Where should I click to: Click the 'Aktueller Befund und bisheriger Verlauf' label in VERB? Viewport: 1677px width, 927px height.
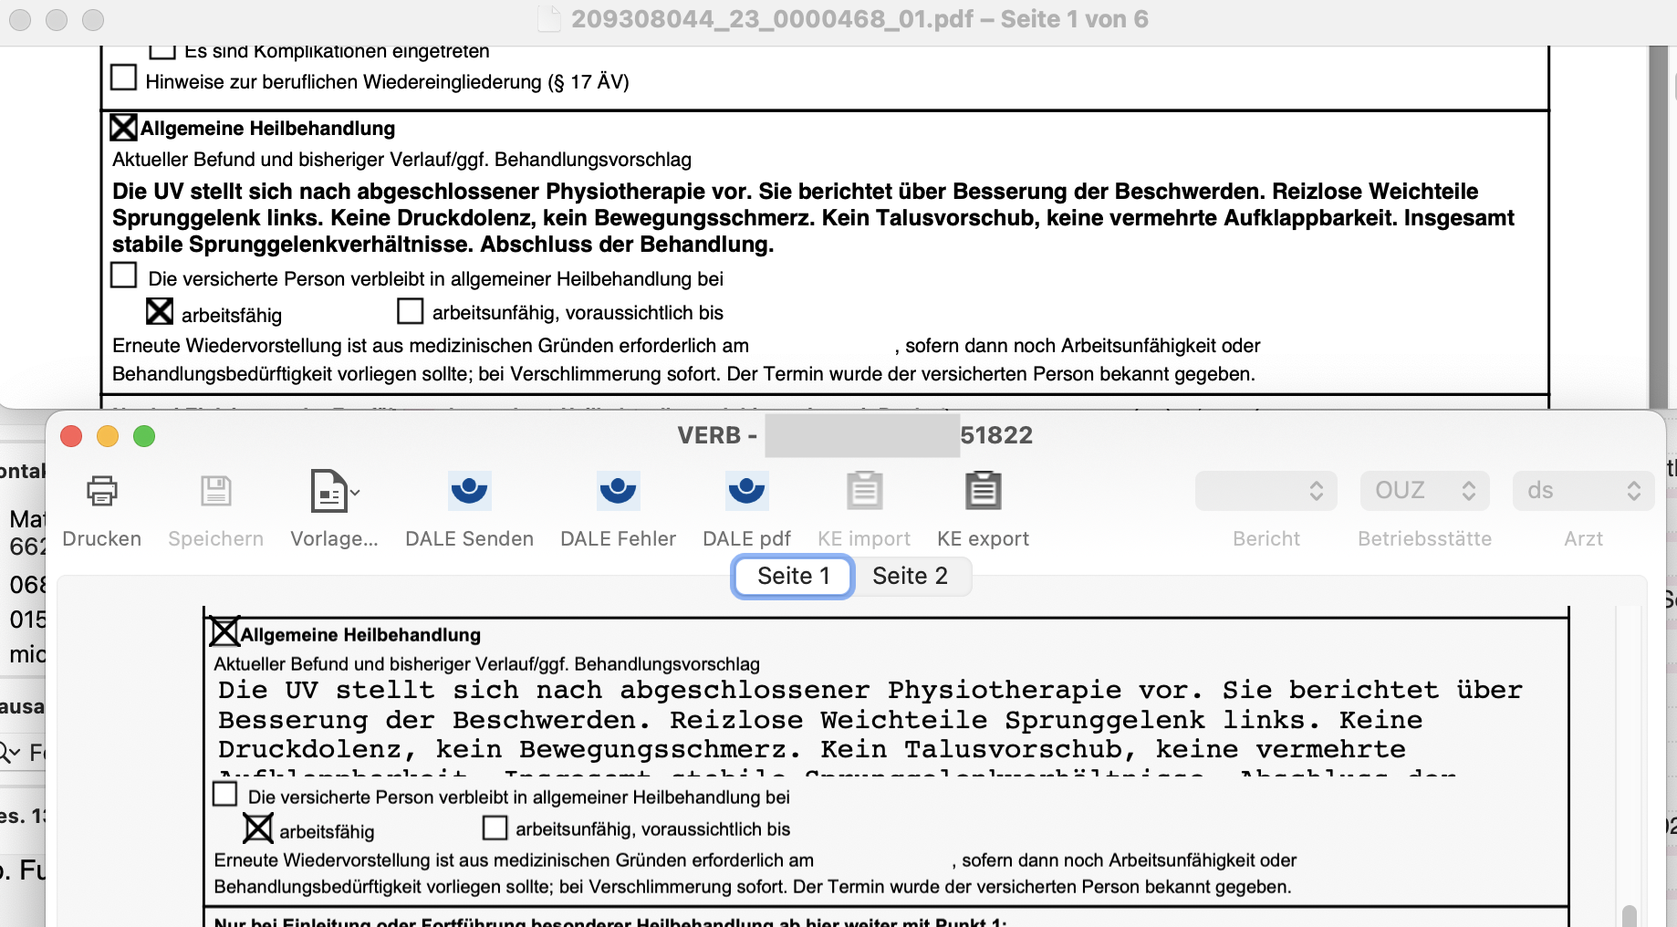(x=486, y=664)
